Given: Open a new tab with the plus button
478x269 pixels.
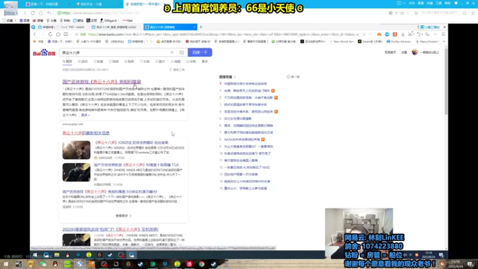Looking at the screenshot, I should pyautogui.click(x=201, y=27).
